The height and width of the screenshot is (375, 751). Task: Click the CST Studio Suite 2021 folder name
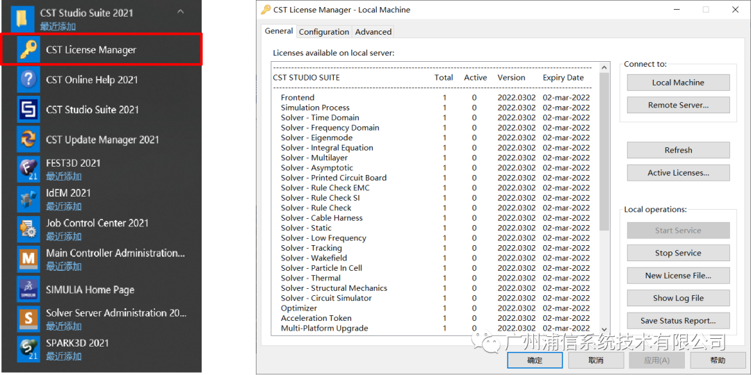87,13
